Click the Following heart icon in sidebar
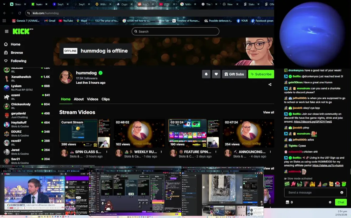Screen dimensions: 351x218 pos(6,61)
